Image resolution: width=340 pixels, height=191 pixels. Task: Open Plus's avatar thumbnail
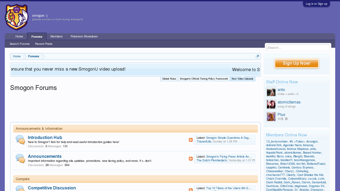(x=271, y=117)
